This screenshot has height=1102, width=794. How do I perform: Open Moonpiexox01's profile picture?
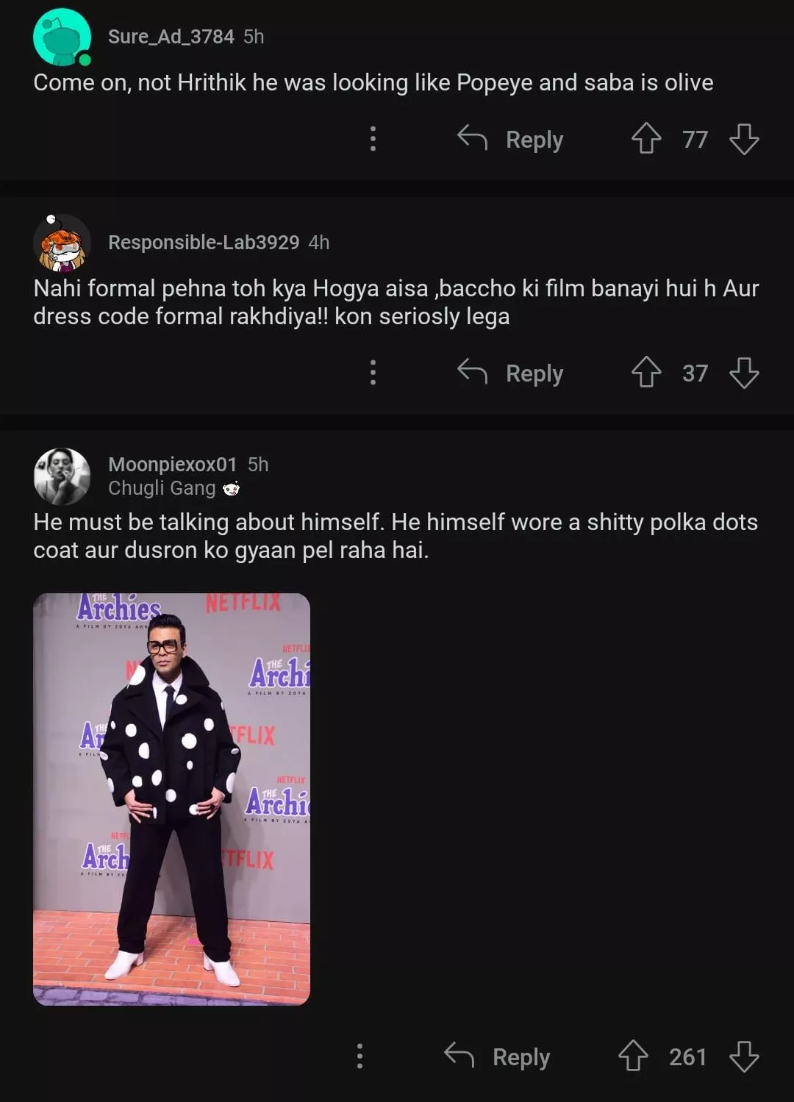tap(62, 476)
